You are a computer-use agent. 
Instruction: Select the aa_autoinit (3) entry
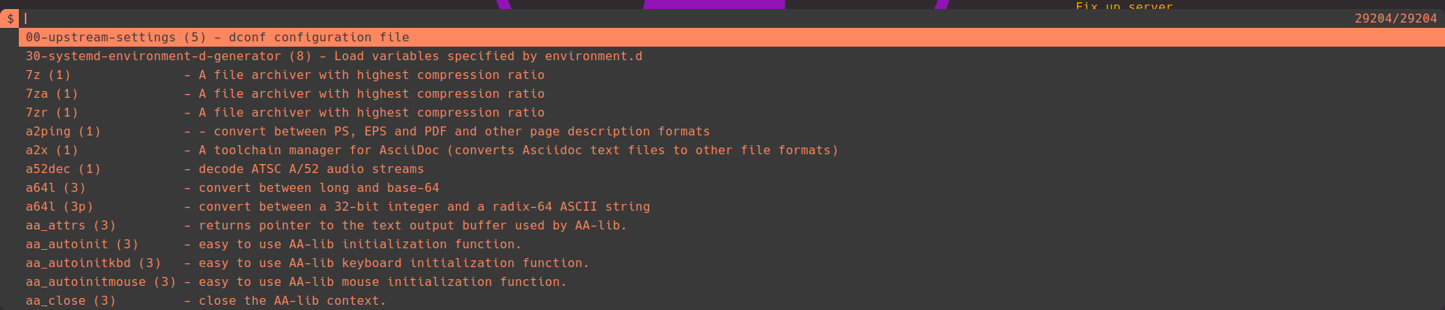pos(273,245)
